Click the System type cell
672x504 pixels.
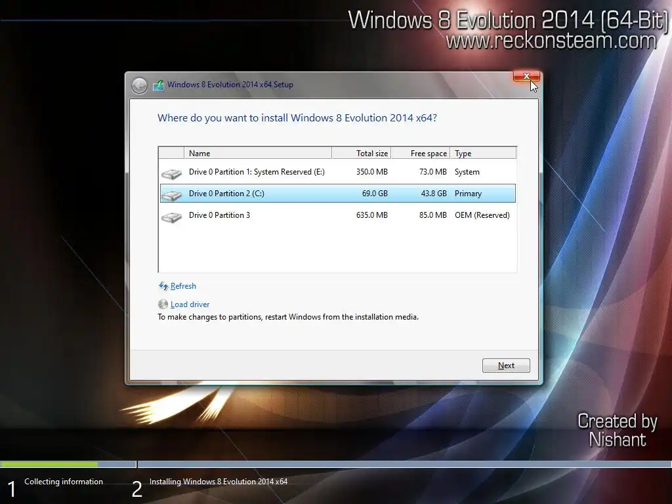pyautogui.click(x=467, y=172)
